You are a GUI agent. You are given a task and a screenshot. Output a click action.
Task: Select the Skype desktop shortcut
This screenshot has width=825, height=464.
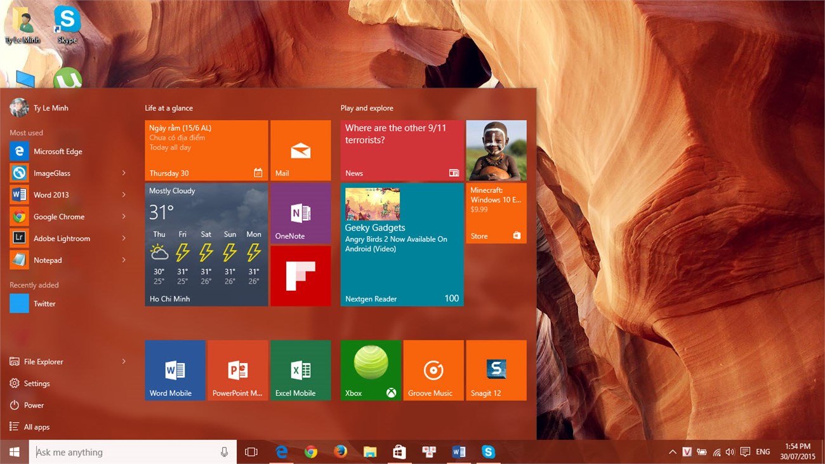click(x=67, y=25)
